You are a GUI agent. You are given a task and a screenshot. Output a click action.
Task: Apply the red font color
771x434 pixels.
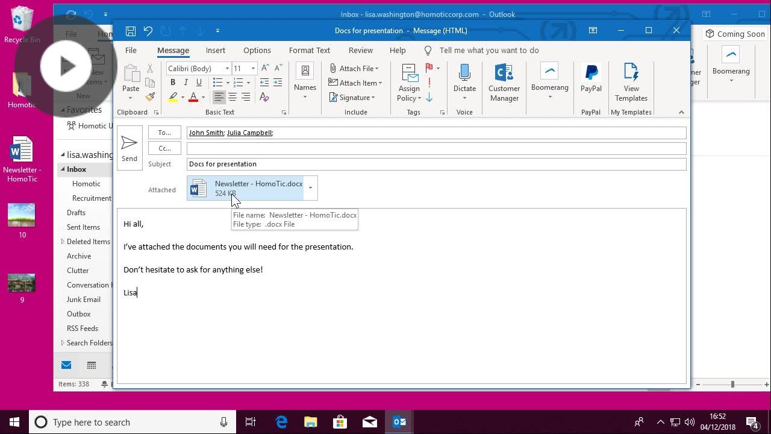[193, 97]
